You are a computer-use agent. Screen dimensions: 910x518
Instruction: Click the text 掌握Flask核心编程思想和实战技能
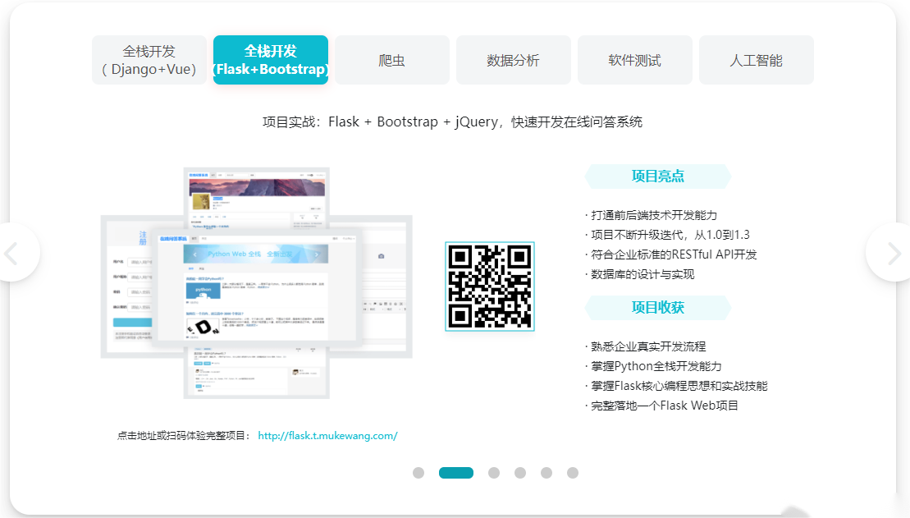679,386
